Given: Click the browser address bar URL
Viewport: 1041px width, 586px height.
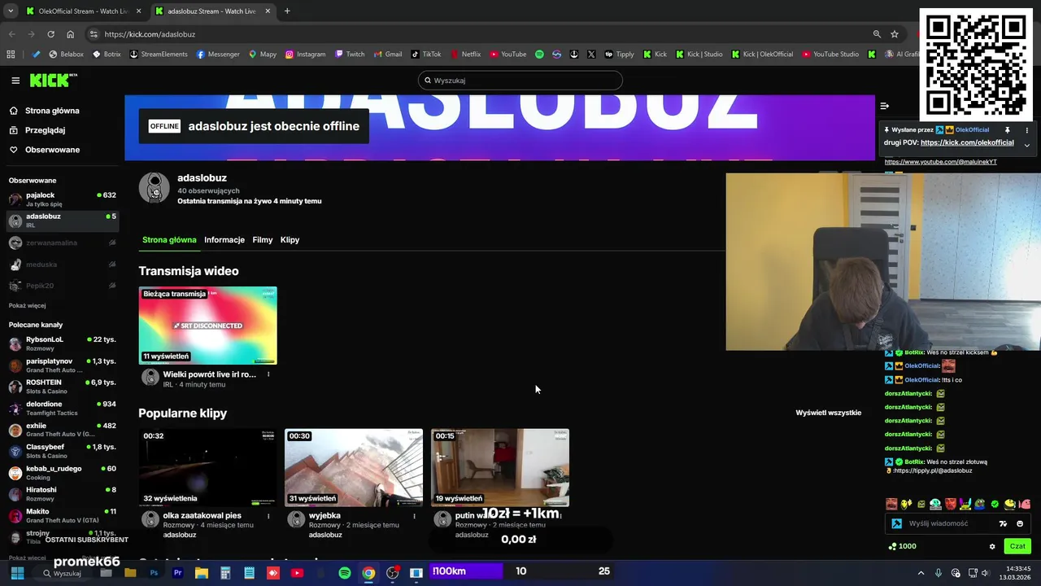Looking at the screenshot, I should (150, 34).
